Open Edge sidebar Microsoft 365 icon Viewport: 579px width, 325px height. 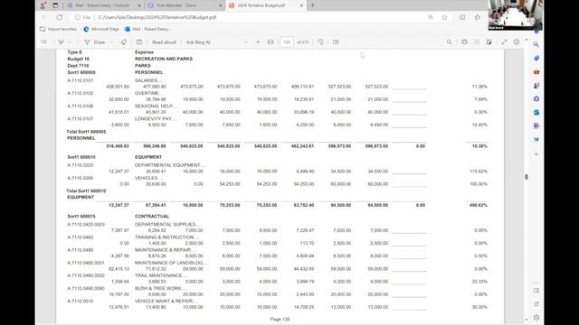click(x=536, y=98)
